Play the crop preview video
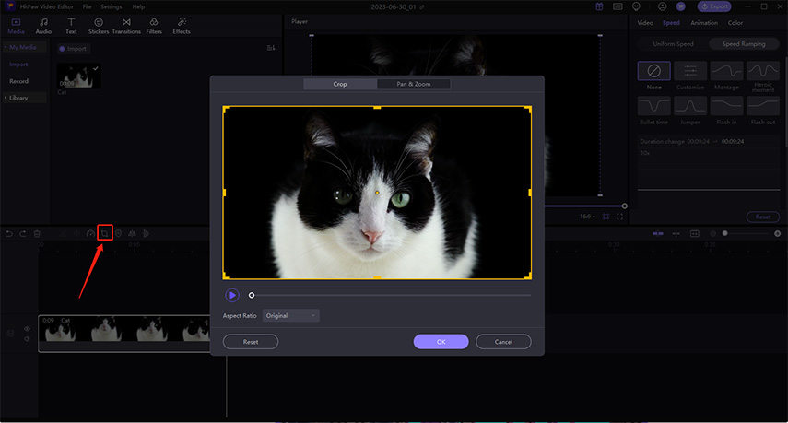The image size is (788, 423). (x=232, y=296)
